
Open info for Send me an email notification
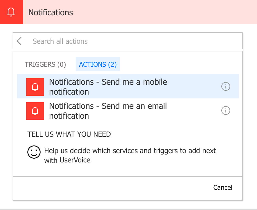(225, 111)
